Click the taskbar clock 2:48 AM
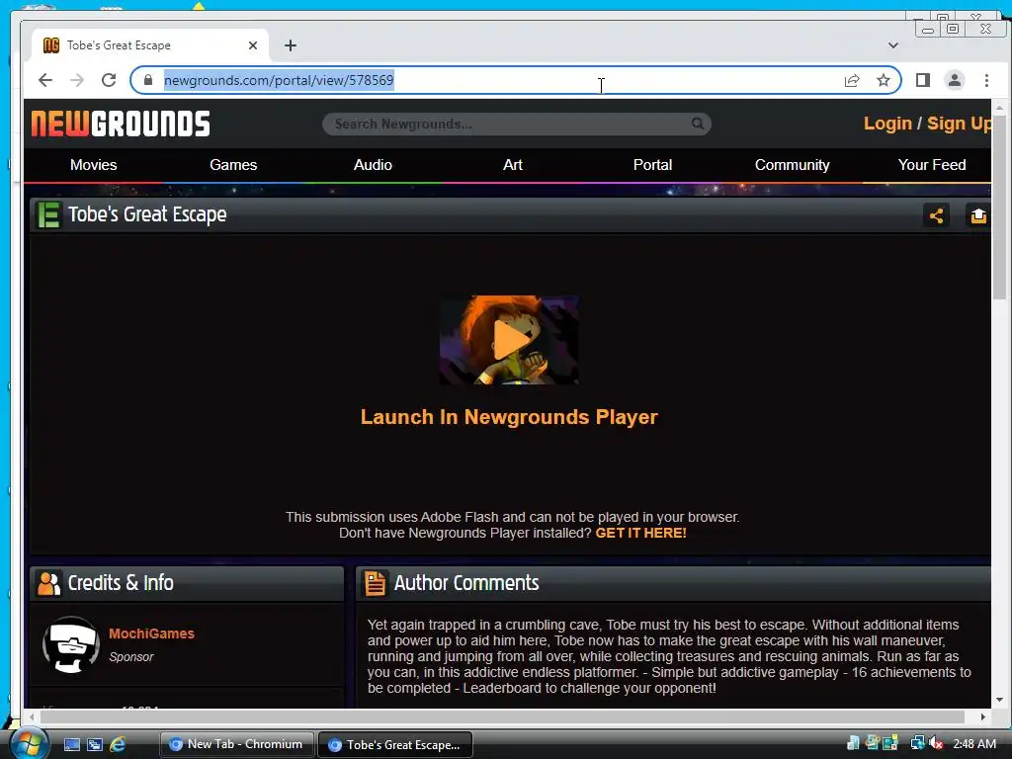The image size is (1012, 759). (973, 744)
